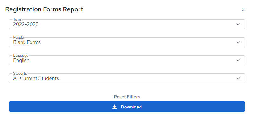This screenshot has width=253, height=123.
Task: Click the English value text
Action: tap(21, 60)
